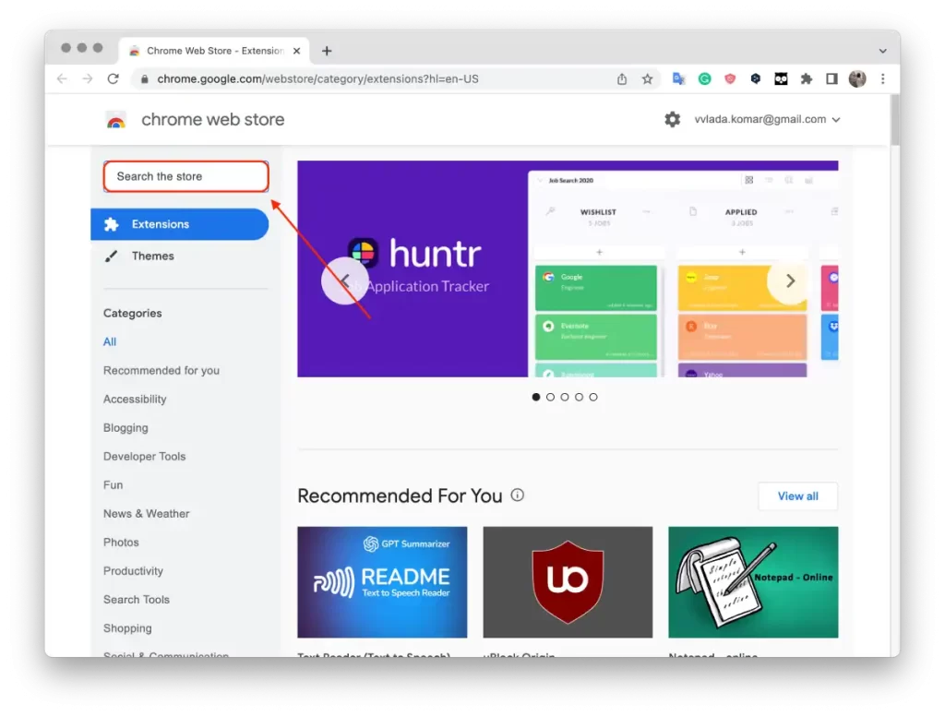This screenshot has height=716, width=945.
Task: Filter by the All category
Action: 110,341
